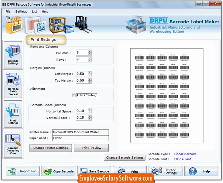Decrease Horizontal Space with down arrow
This screenshot has height=183, width=223.
pyautogui.click(x=90, y=112)
